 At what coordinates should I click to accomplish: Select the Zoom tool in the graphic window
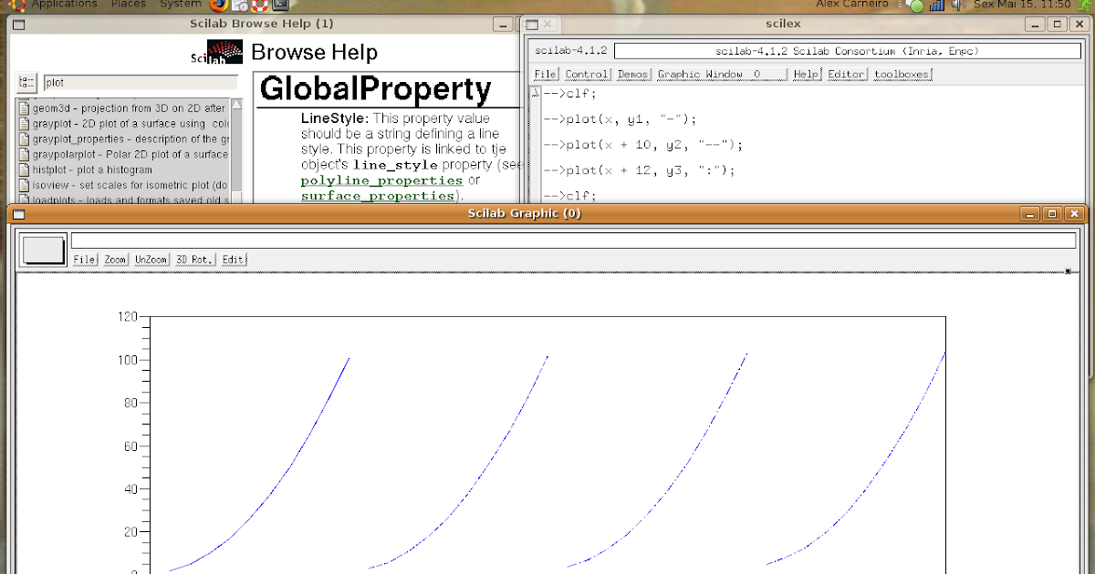click(x=113, y=259)
